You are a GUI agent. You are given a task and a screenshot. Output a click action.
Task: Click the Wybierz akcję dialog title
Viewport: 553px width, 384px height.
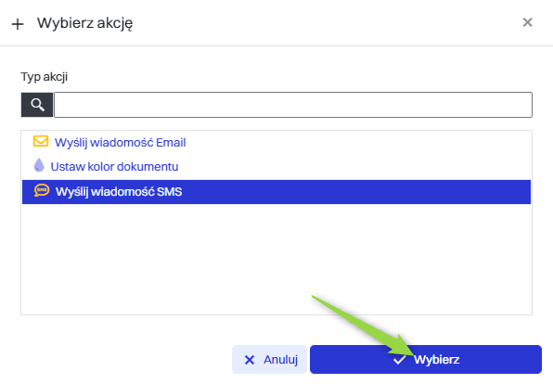(x=85, y=23)
